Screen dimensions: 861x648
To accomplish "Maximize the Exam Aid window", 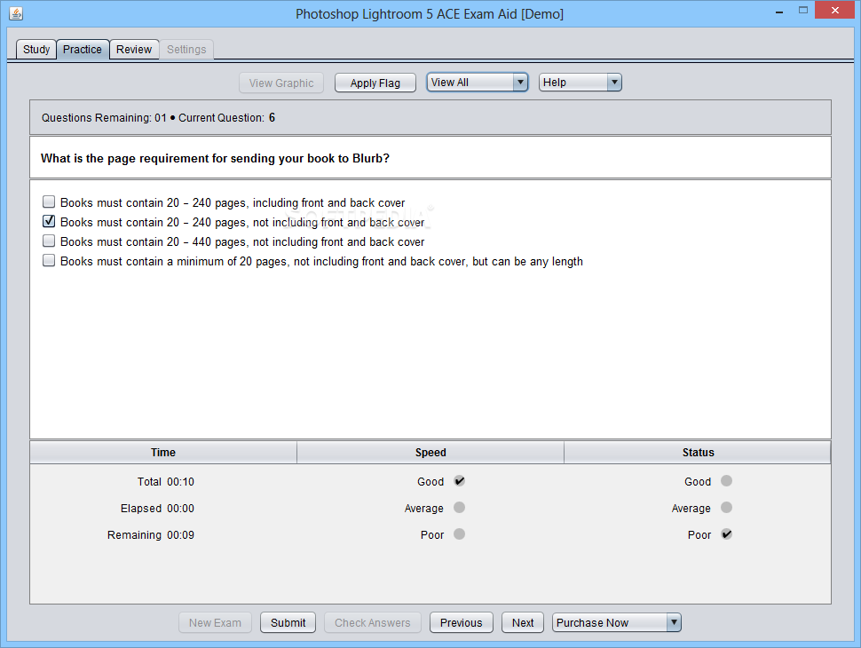I will pos(803,11).
